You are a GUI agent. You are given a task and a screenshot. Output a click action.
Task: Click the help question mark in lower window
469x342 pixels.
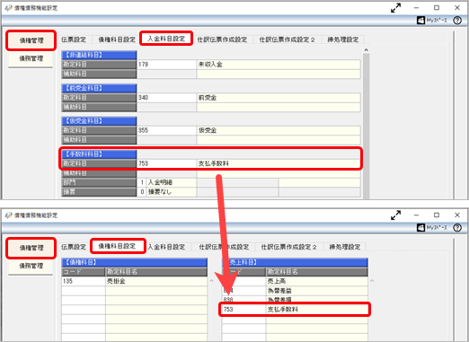click(x=457, y=228)
